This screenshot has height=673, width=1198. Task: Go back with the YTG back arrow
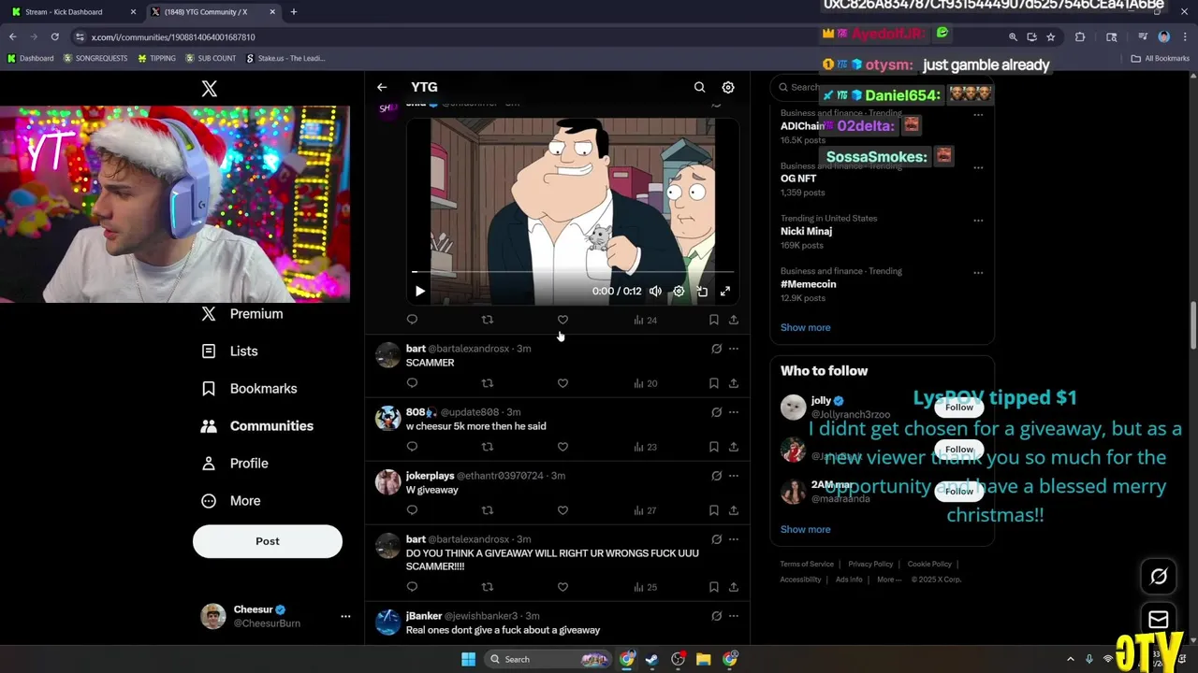pyautogui.click(x=382, y=87)
